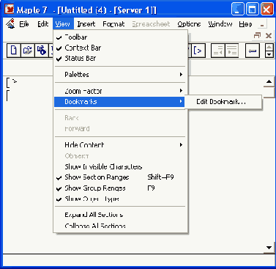The image size is (276, 269).
Task: Click the Open file toolbar icon
Action: point(28,51)
